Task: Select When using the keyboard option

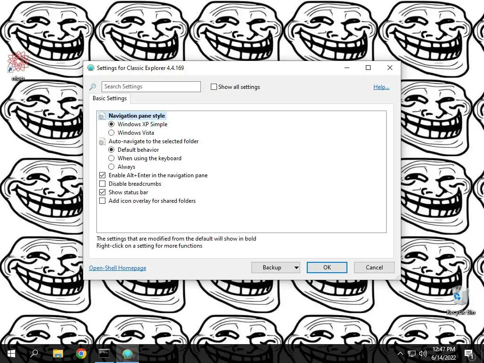Action: point(112,158)
